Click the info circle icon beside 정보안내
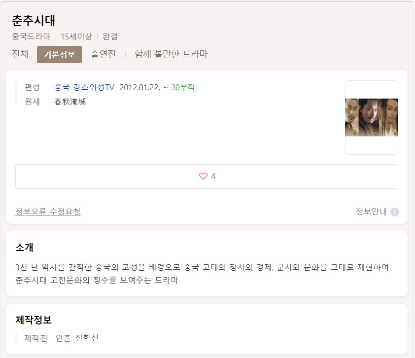Image resolution: width=415 pixels, height=358 pixels. 395,212
